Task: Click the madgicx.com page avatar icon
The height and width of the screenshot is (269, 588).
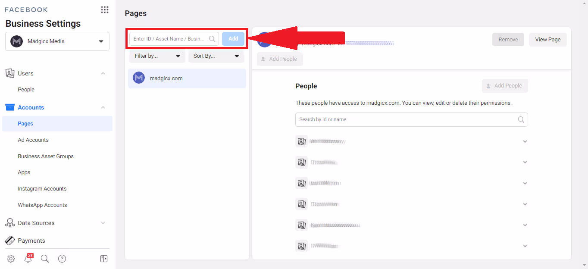Action: [x=139, y=78]
